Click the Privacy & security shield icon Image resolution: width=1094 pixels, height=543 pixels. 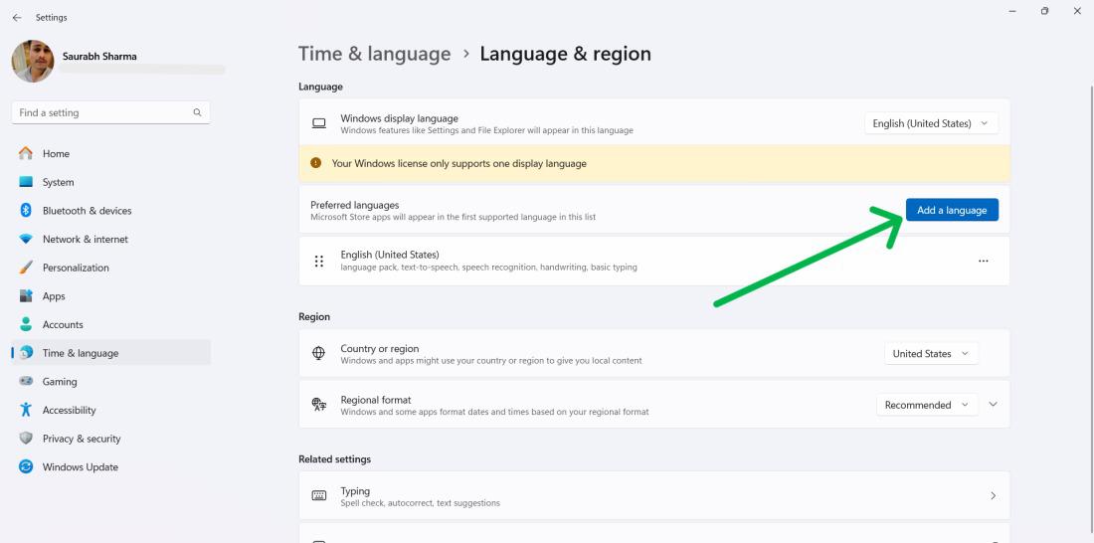26,439
